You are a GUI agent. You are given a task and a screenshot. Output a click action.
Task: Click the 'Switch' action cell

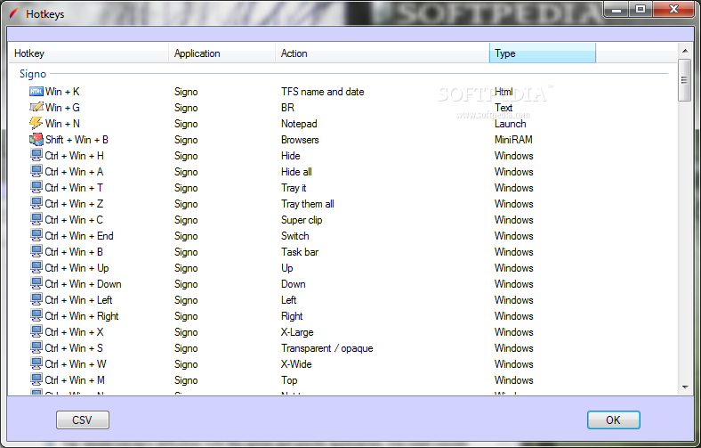(294, 236)
